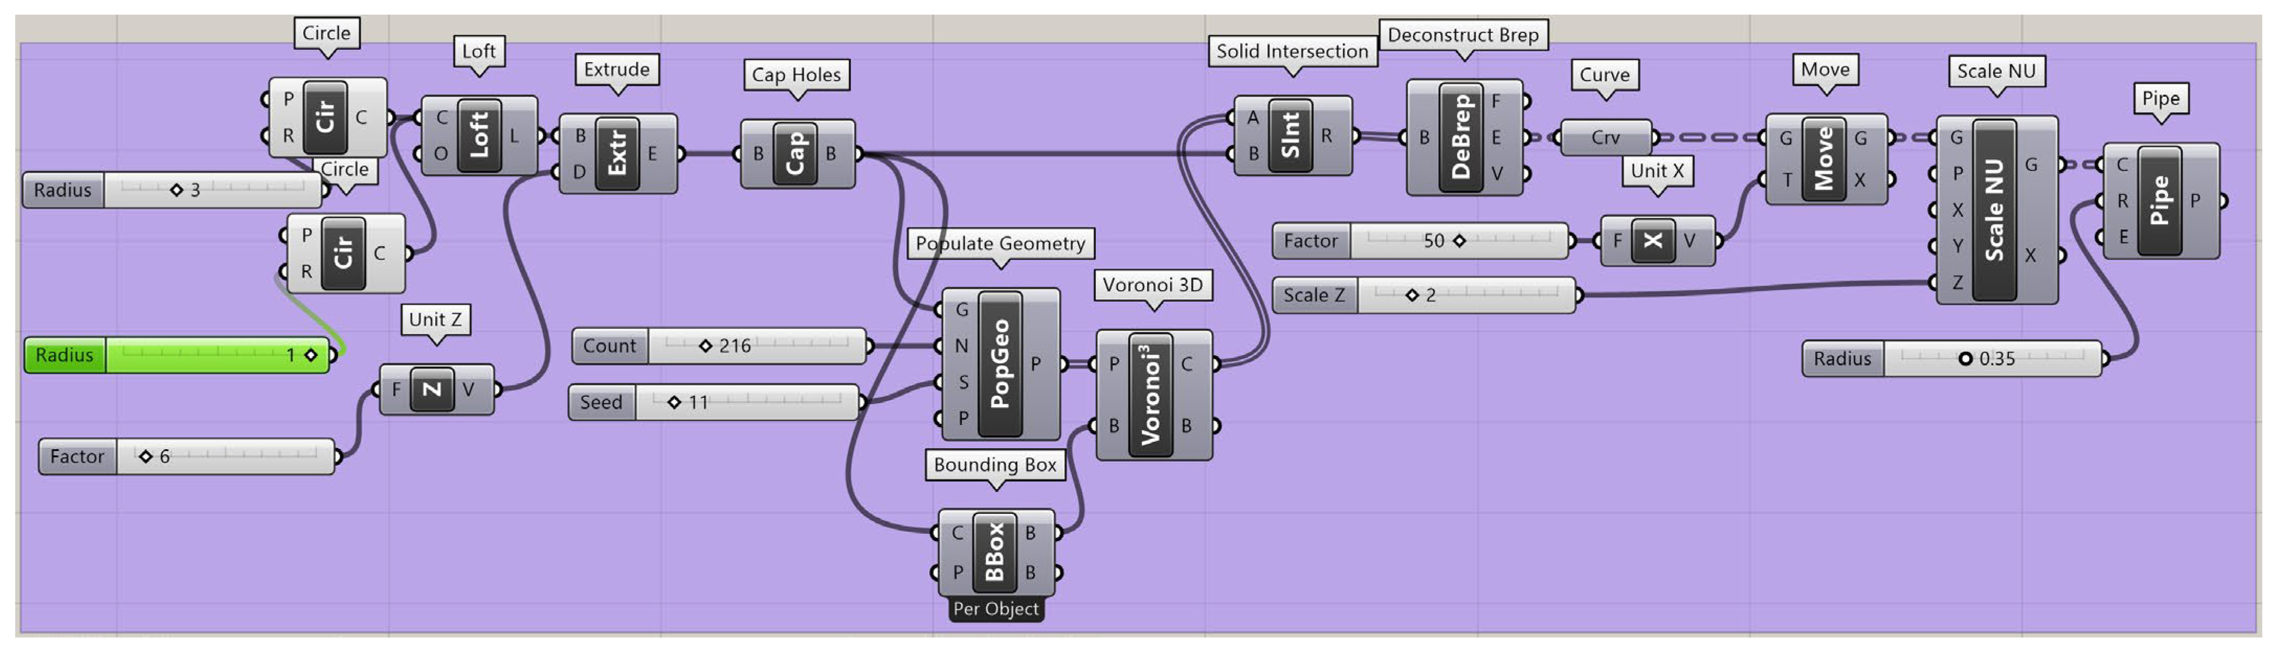The height and width of the screenshot is (649, 2279).
Task: Click the Factor 50 slider
Action: pos(1420,241)
